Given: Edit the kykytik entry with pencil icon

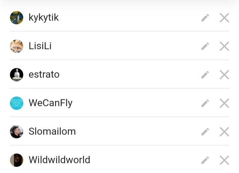Looking at the screenshot, I should point(205,18).
